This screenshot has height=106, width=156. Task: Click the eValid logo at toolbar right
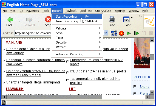pos(149,21)
